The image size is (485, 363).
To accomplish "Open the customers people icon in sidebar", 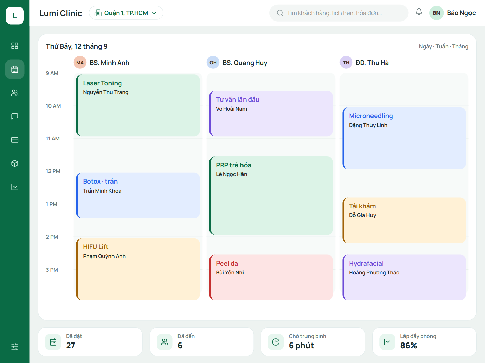I will (14, 93).
